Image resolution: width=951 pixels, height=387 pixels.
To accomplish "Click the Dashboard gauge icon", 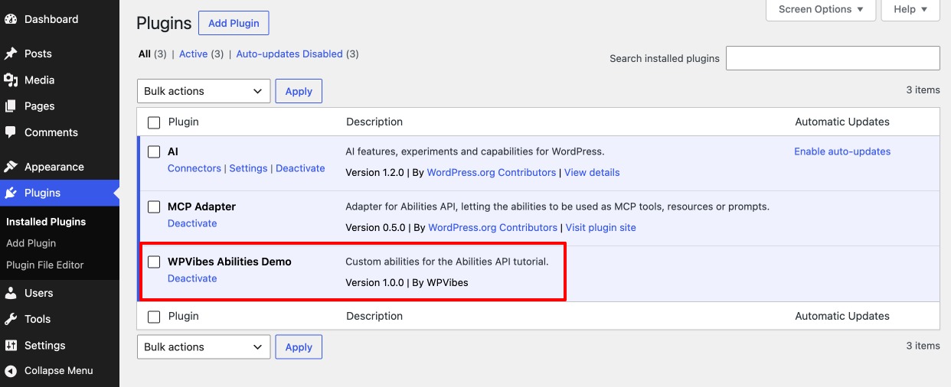I will pos(11,19).
